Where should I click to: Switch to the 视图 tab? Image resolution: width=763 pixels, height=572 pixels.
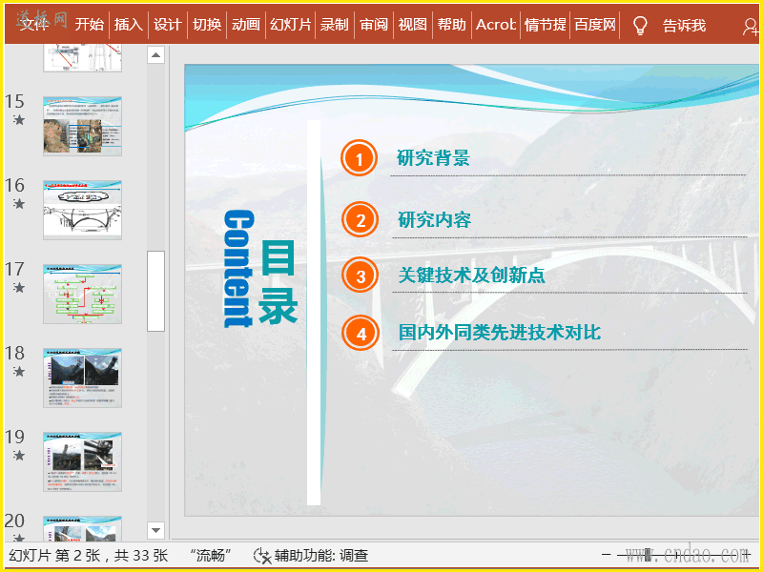pos(412,25)
